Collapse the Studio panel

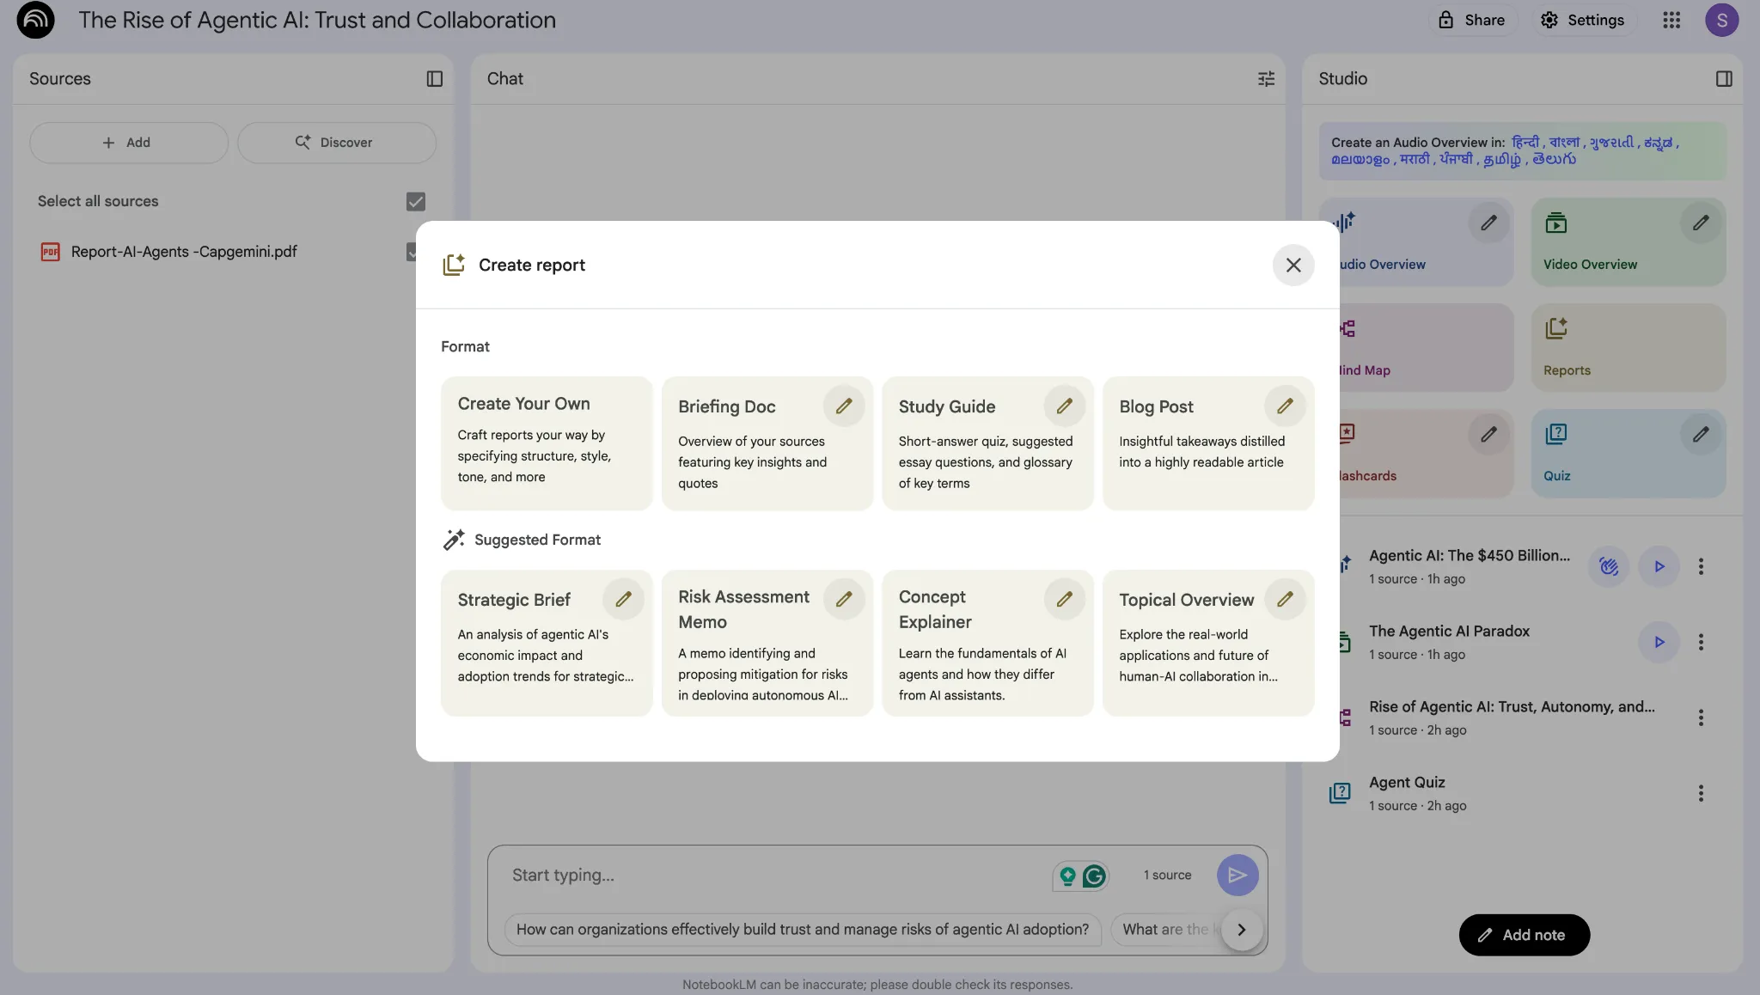click(1723, 79)
